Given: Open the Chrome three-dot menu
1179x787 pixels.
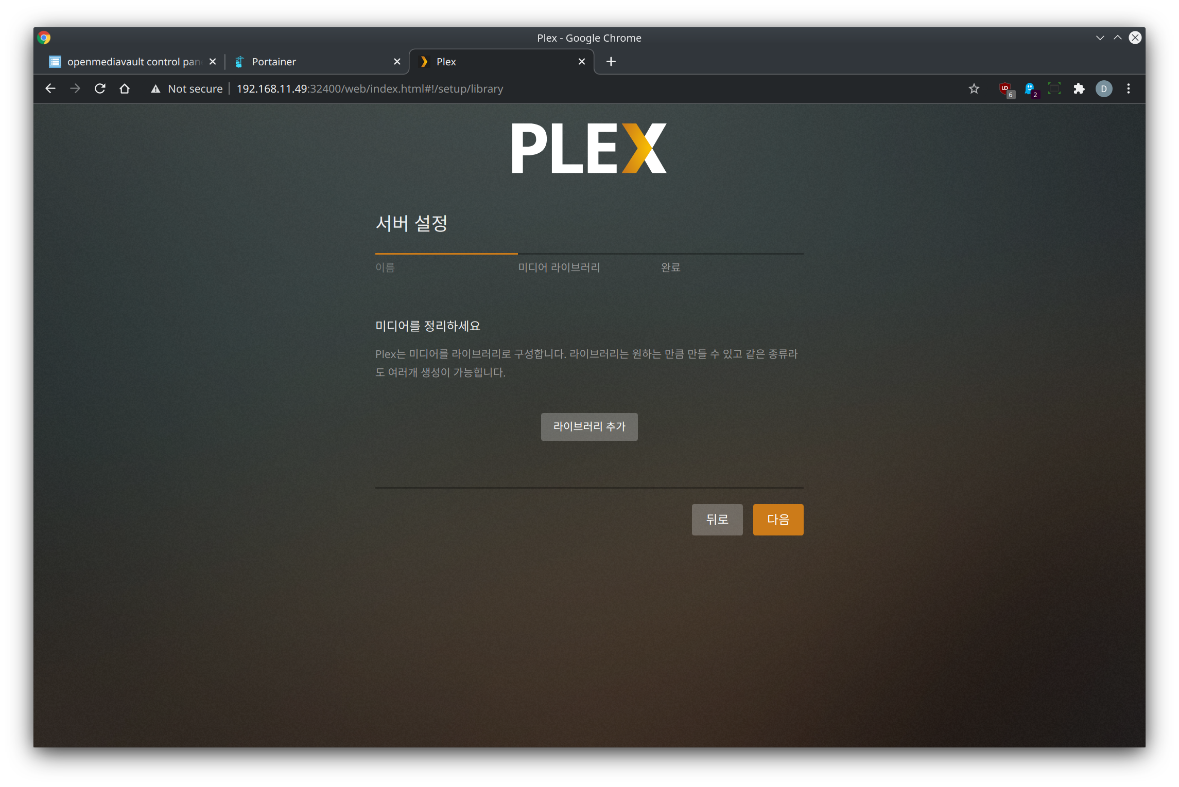Looking at the screenshot, I should 1128,88.
